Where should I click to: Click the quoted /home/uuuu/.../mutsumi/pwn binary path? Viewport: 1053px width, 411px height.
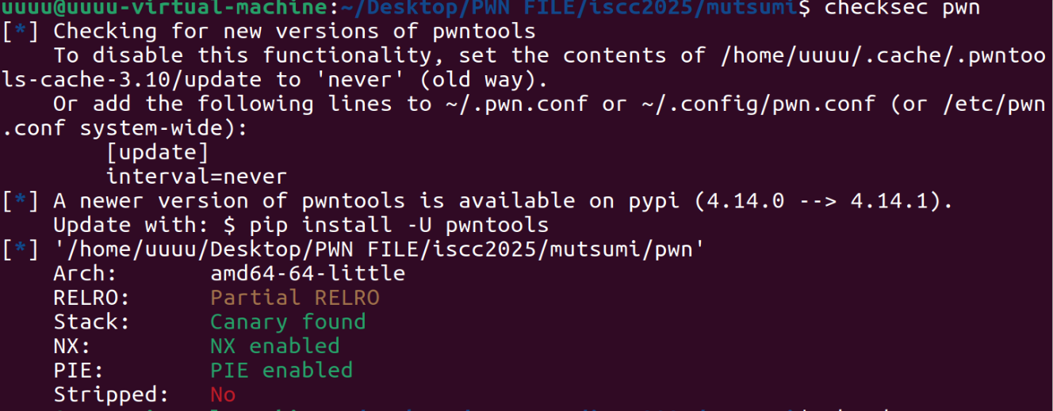pyautogui.click(x=379, y=249)
